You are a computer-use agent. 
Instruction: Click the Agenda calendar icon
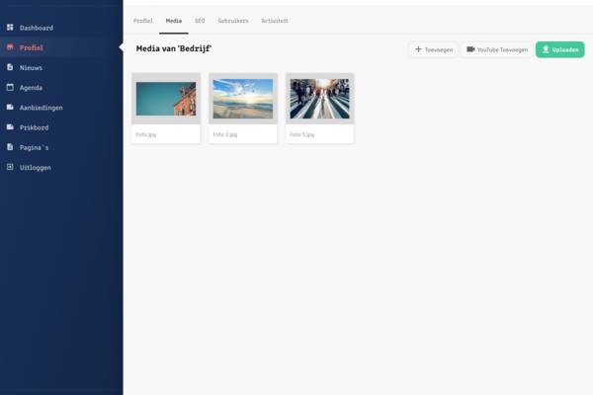(x=10, y=87)
